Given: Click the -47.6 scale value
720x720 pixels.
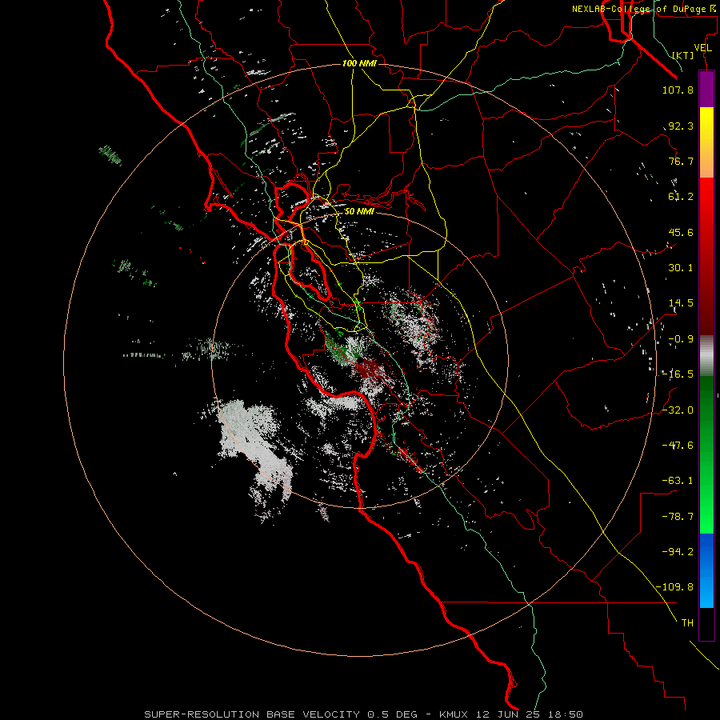Looking at the screenshot, I should [x=678, y=446].
